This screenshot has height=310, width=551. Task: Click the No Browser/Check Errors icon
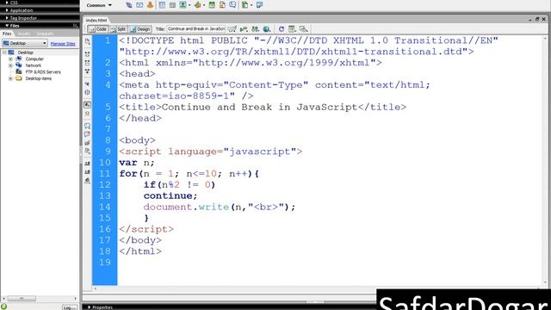point(232,29)
